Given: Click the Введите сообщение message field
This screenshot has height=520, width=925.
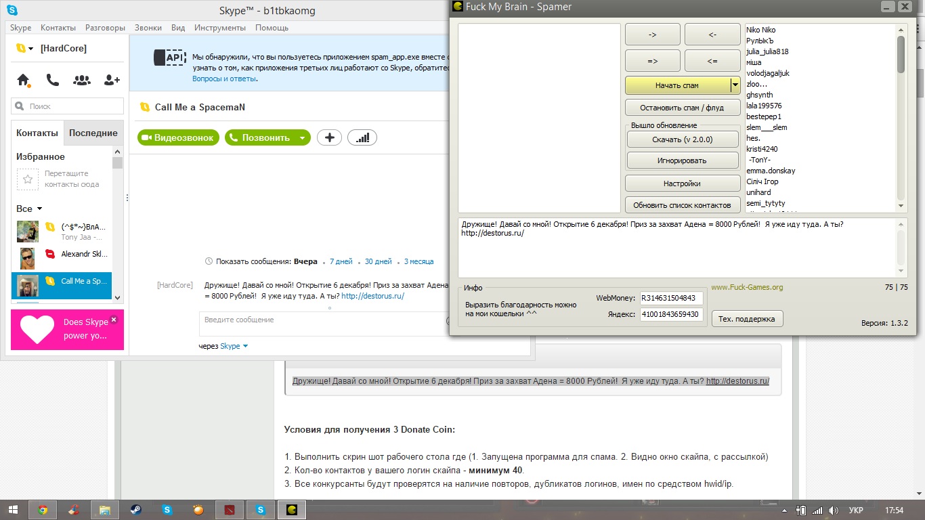Looking at the screenshot, I should point(325,324).
